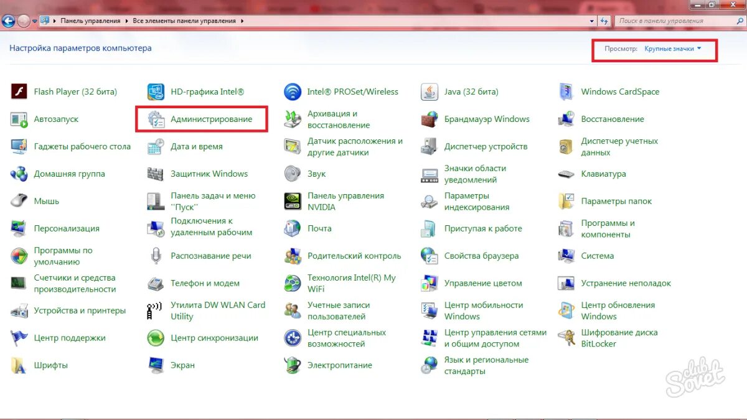Open the Устранение неполадок link
The height and width of the screenshot is (420, 747).
coord(626,283)
